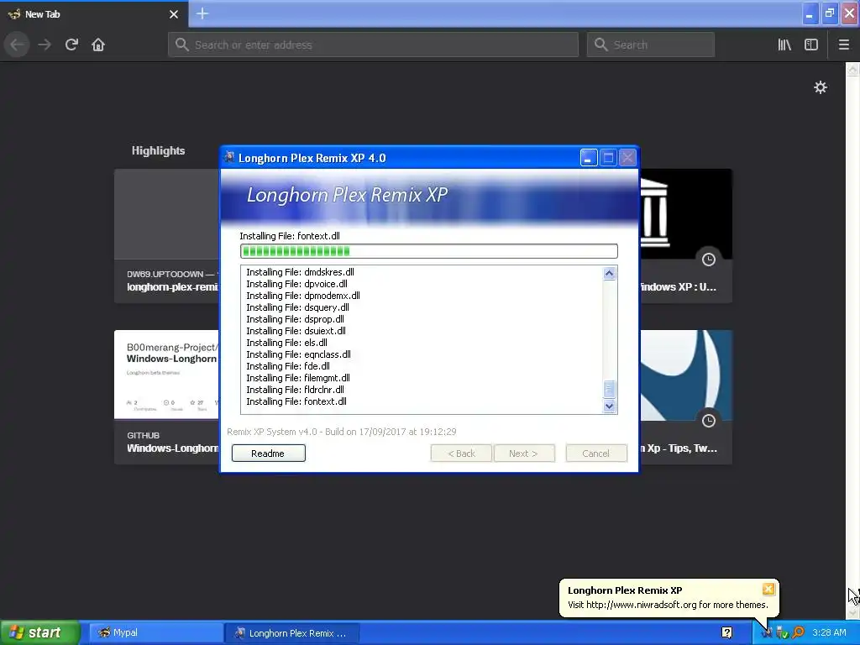Open the Windows Start menu
This screenshot has height=645, width=860.
39,632
